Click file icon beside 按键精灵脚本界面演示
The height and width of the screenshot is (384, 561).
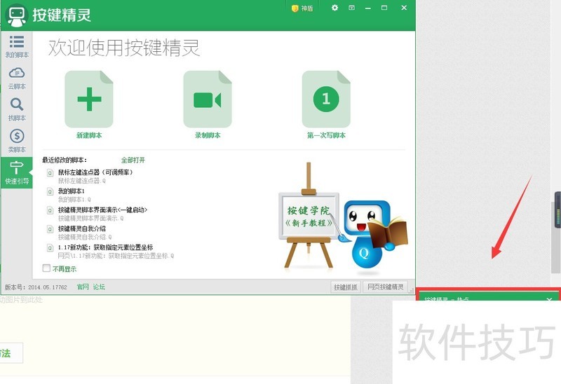[50, 210]
